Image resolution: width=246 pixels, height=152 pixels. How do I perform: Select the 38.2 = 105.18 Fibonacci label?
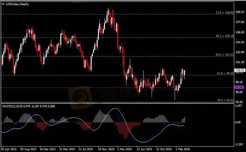click(224, 36)
